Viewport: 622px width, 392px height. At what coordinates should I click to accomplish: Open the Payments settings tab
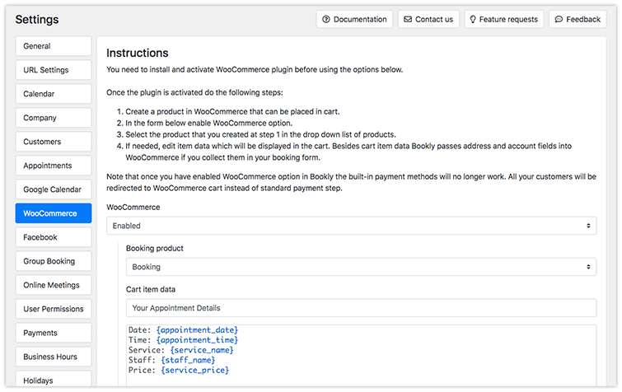(x=54, y=333)
